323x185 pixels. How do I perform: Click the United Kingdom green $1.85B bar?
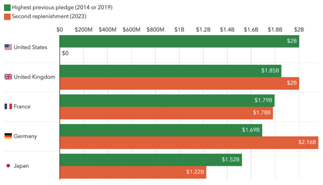click(x=170, y=71)
